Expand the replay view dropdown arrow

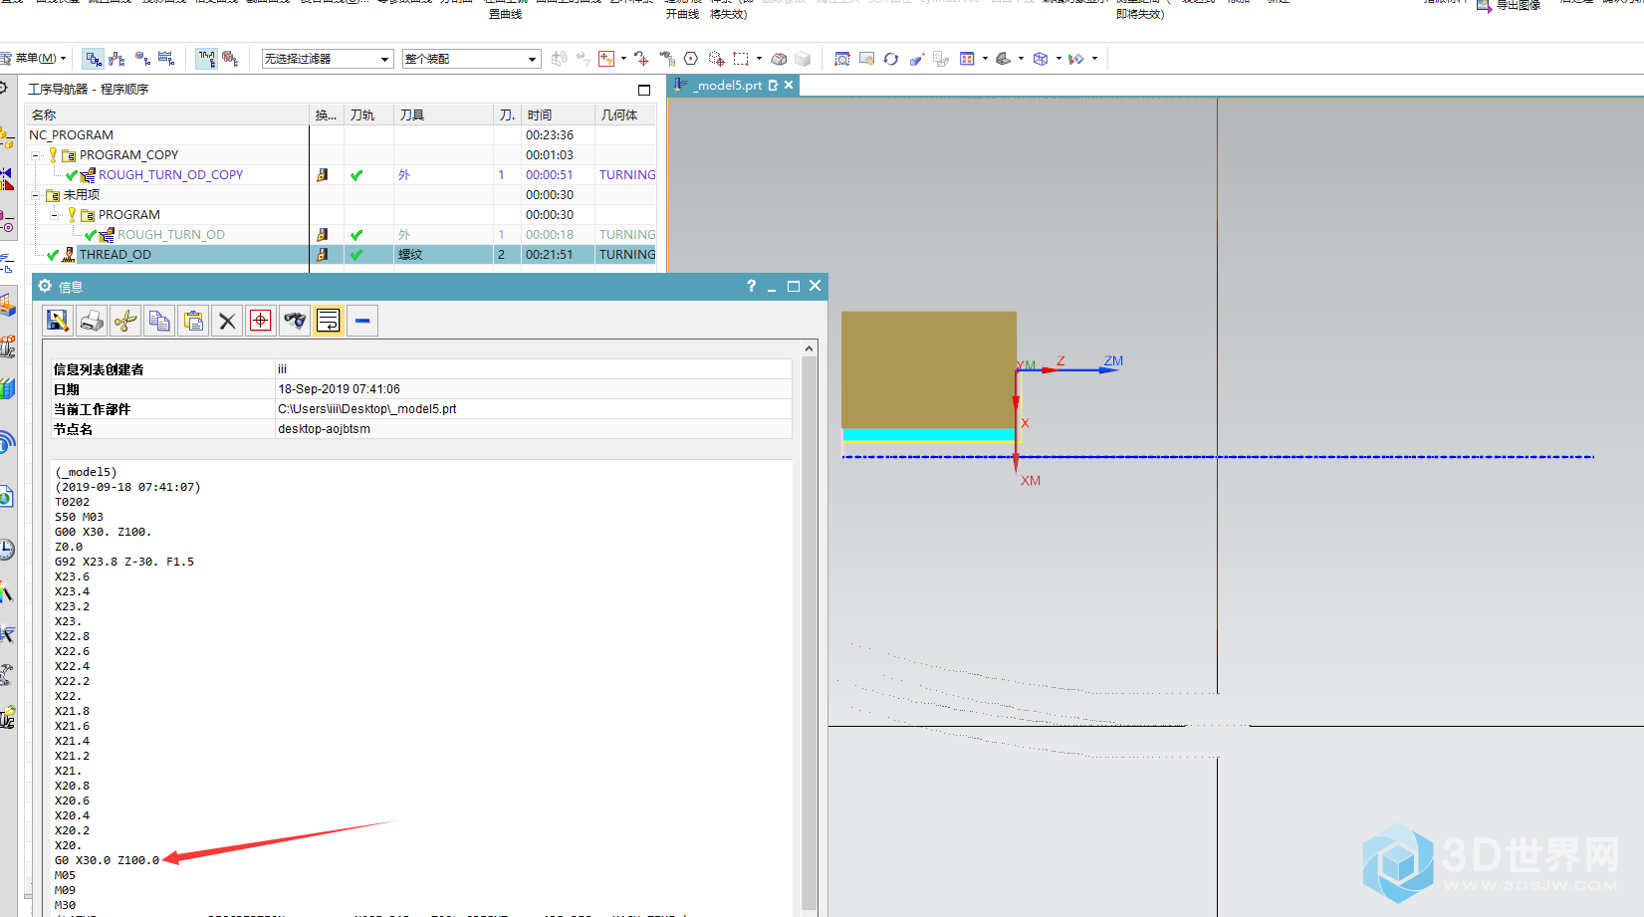[1094, 59]
